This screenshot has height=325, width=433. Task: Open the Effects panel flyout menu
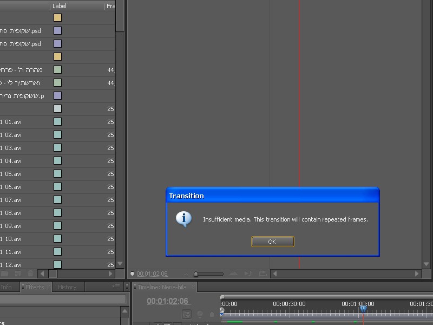(x=116, y=287)
